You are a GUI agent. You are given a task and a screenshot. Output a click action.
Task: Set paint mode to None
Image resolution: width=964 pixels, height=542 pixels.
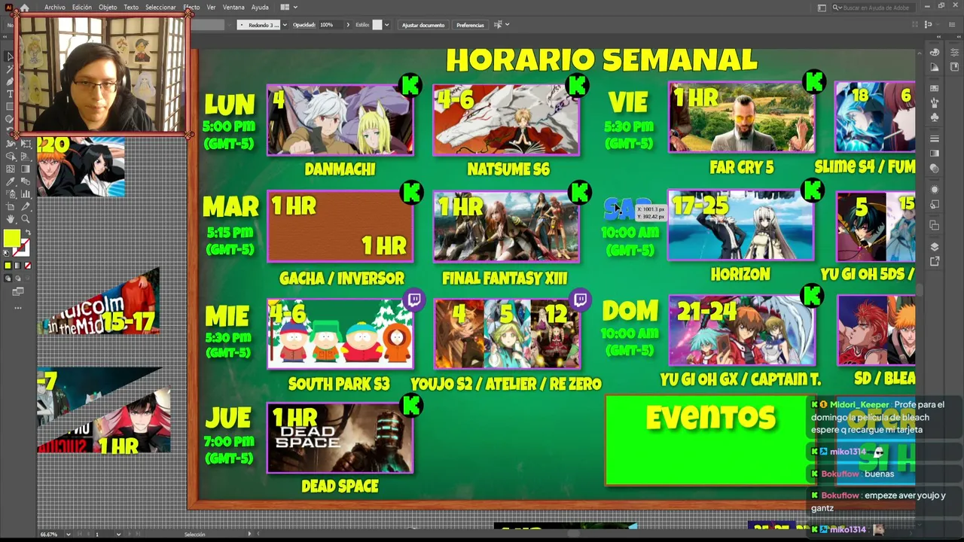coord(28,266)
